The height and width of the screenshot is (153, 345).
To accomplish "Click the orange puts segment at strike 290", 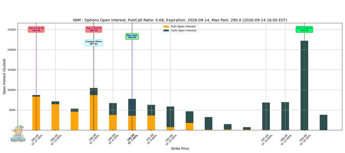I will coord(132,123).
